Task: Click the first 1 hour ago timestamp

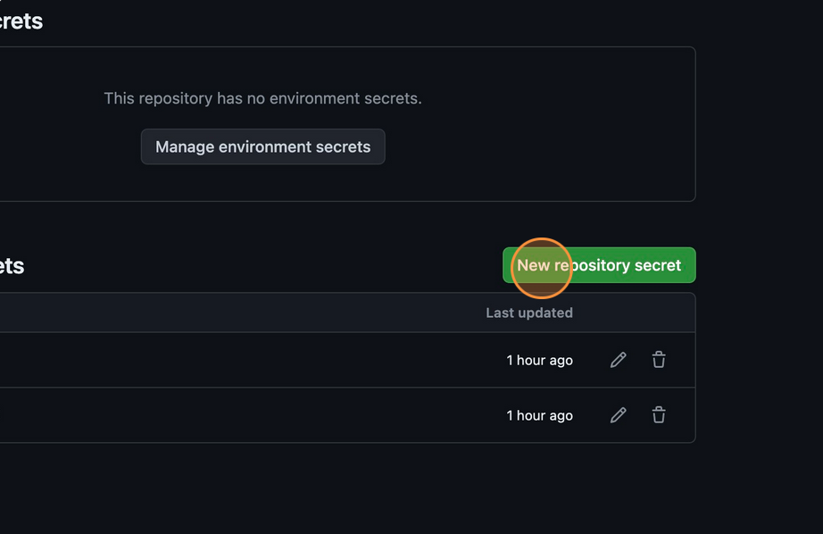Action: 539,360
